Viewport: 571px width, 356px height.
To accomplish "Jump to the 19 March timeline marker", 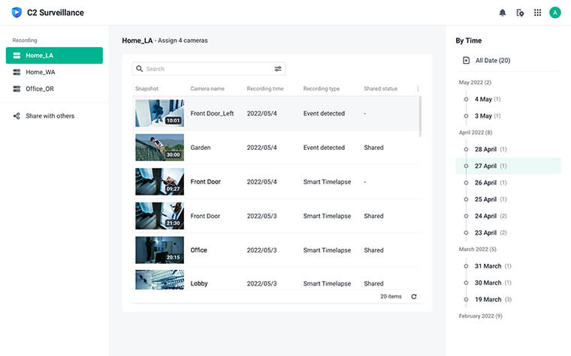I will 466,299.
